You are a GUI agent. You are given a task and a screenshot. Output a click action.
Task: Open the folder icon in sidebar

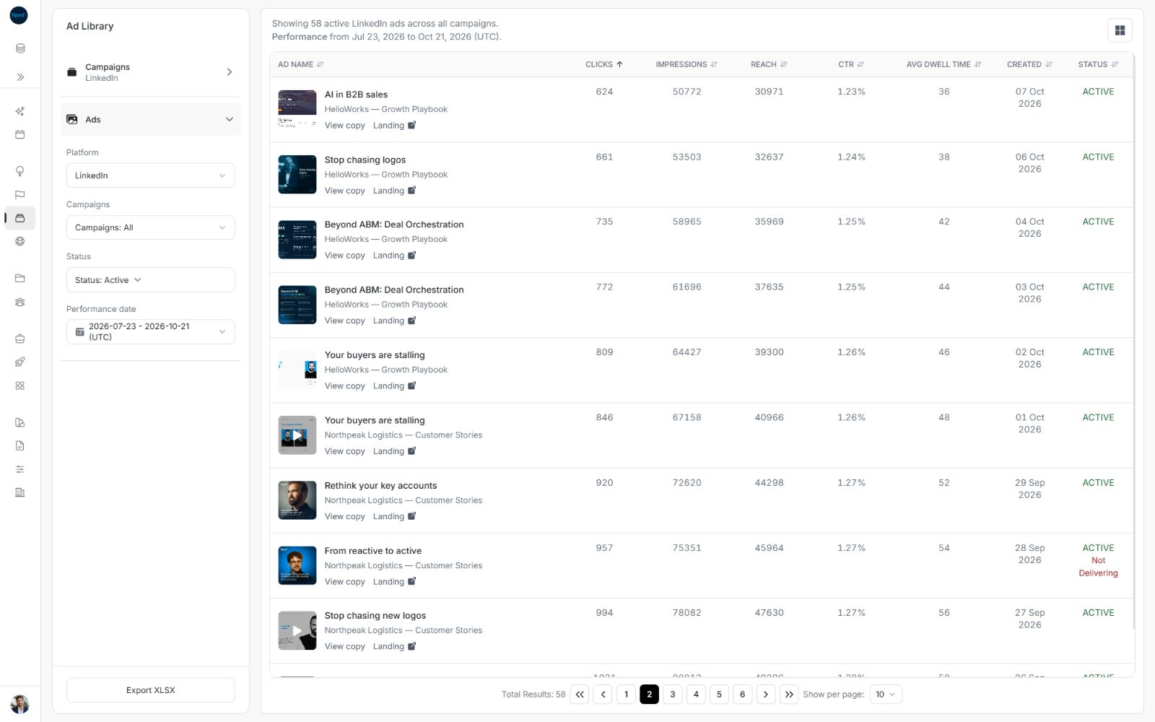(20, 278)
